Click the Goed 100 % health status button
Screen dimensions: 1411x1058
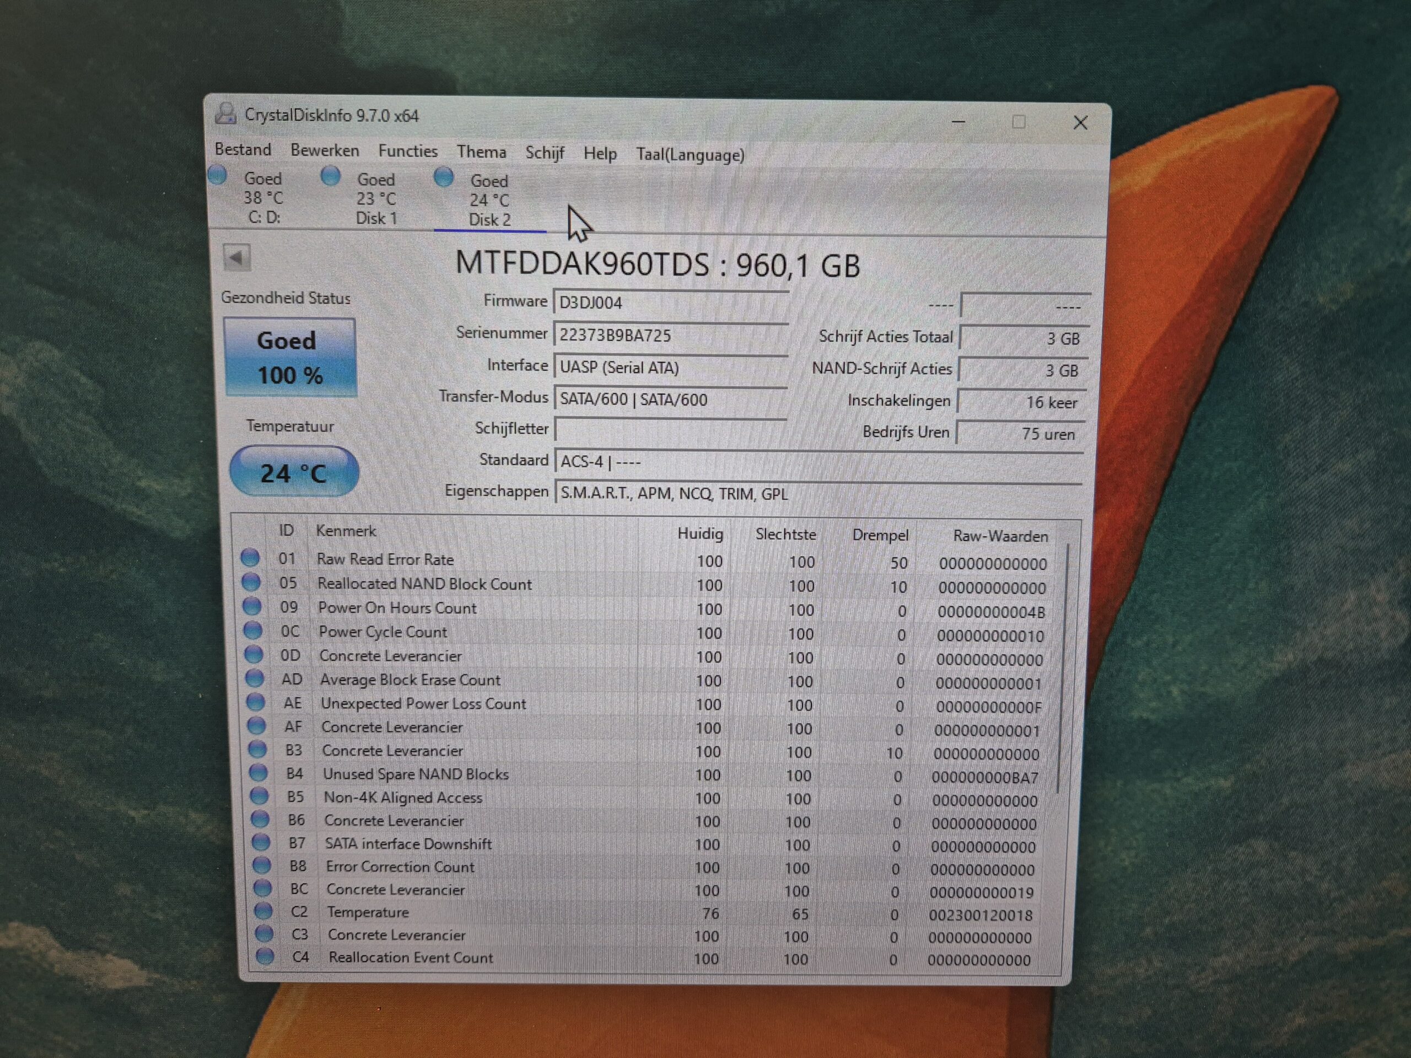tap(289, 358)
